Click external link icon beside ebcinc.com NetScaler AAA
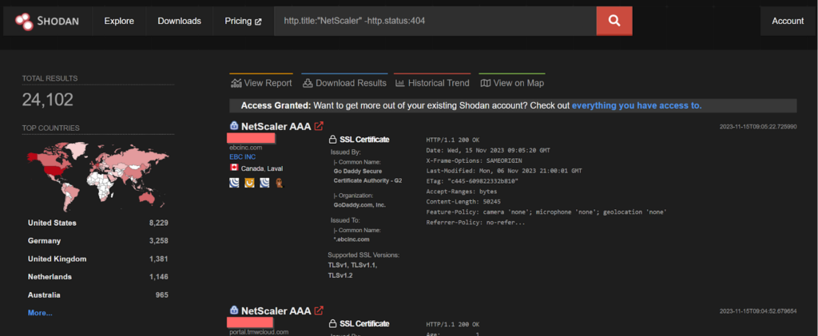818x336 pixels. point(319,126)
